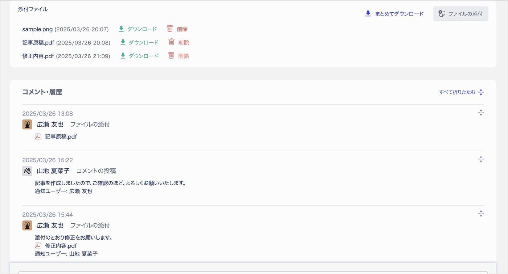The height and width of the screenshot is (274, 508).
Task: Click the download icon for 修正内容.pdf
Action: pyautogui.click(x=123, y=55)
